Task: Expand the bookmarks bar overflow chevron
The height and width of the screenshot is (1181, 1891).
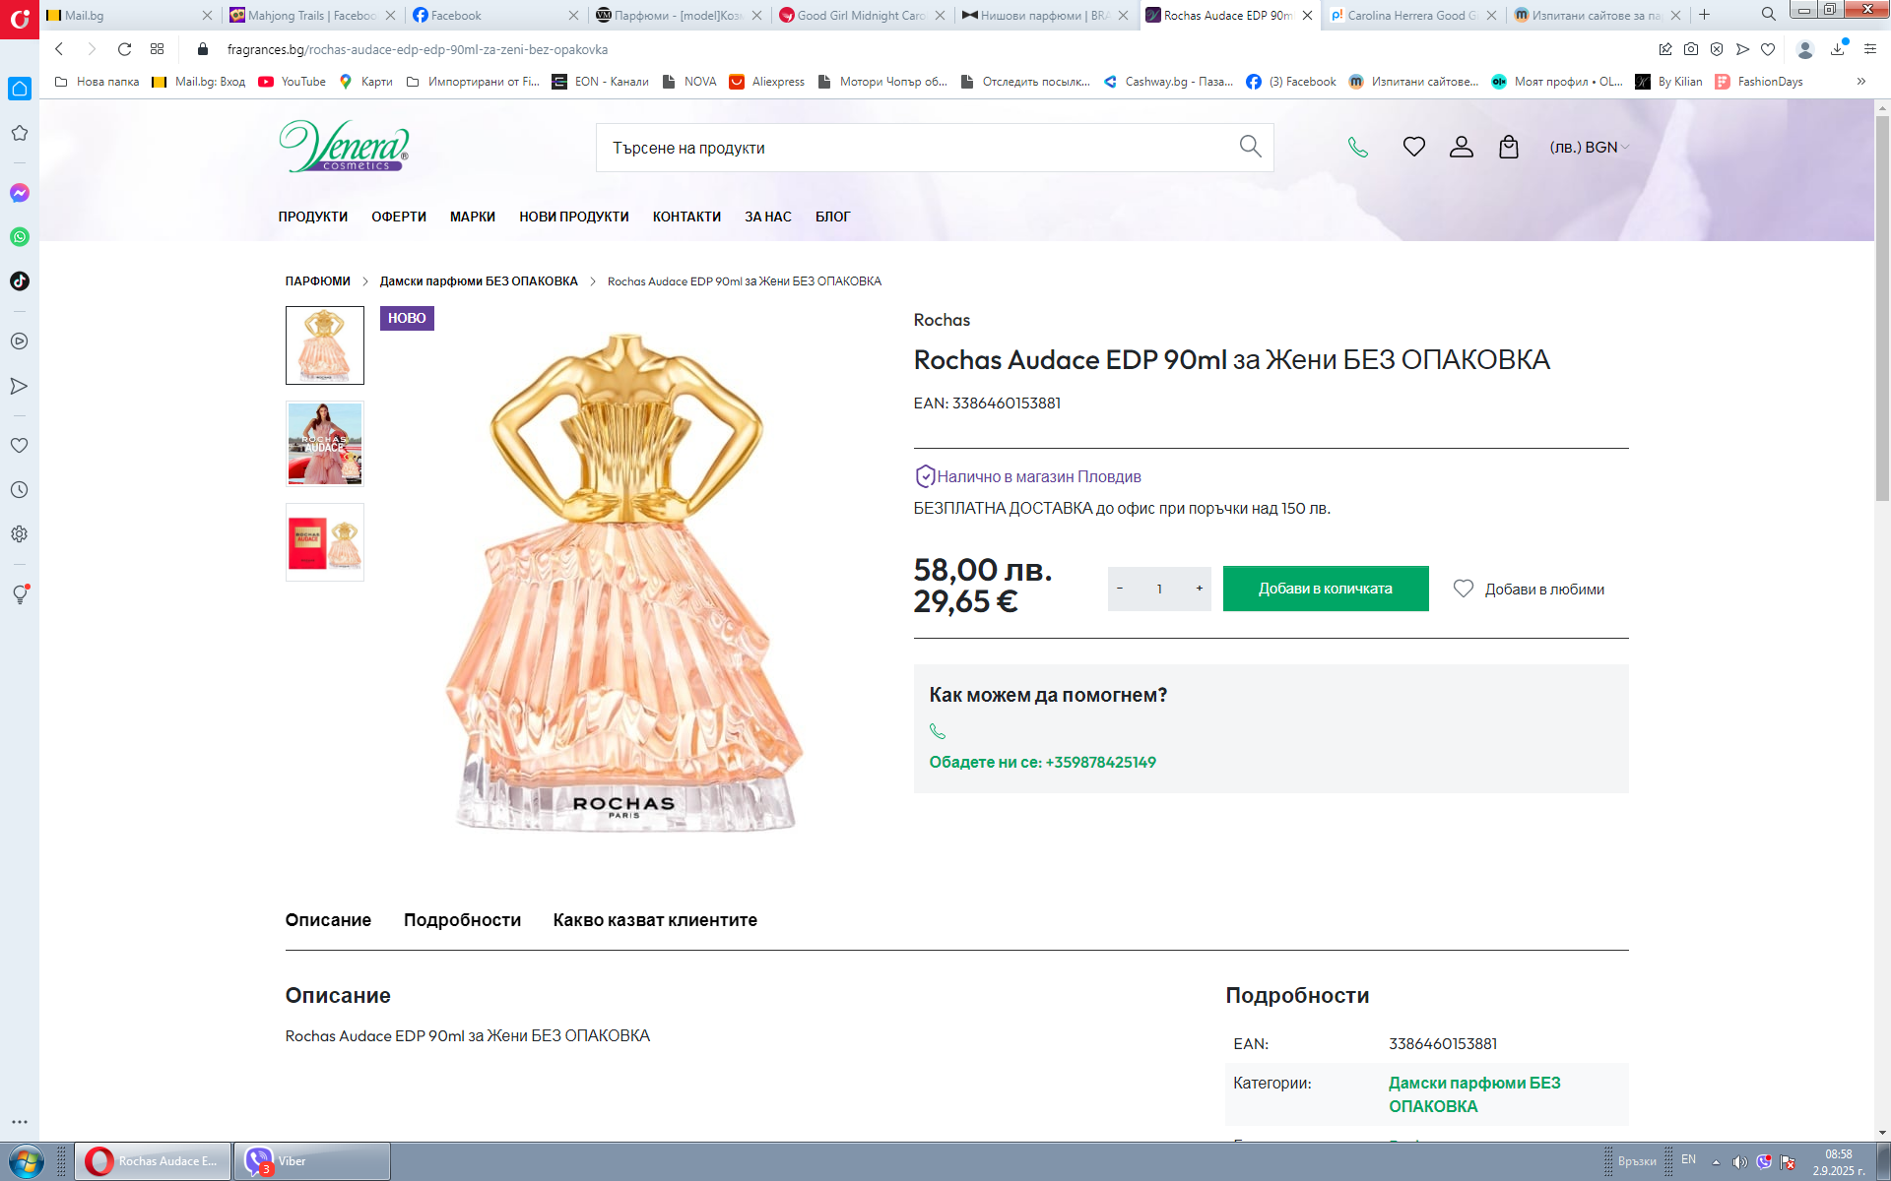Action: click(1861, 82)
